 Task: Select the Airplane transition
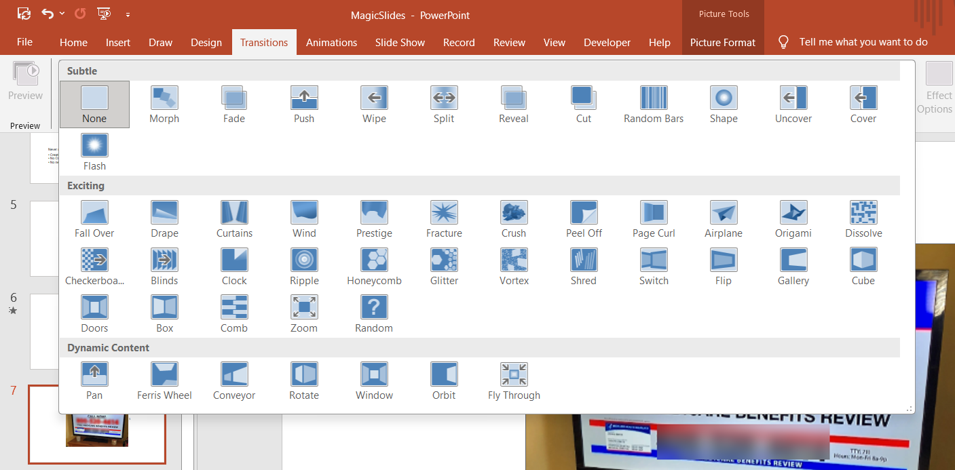[723, 219]
